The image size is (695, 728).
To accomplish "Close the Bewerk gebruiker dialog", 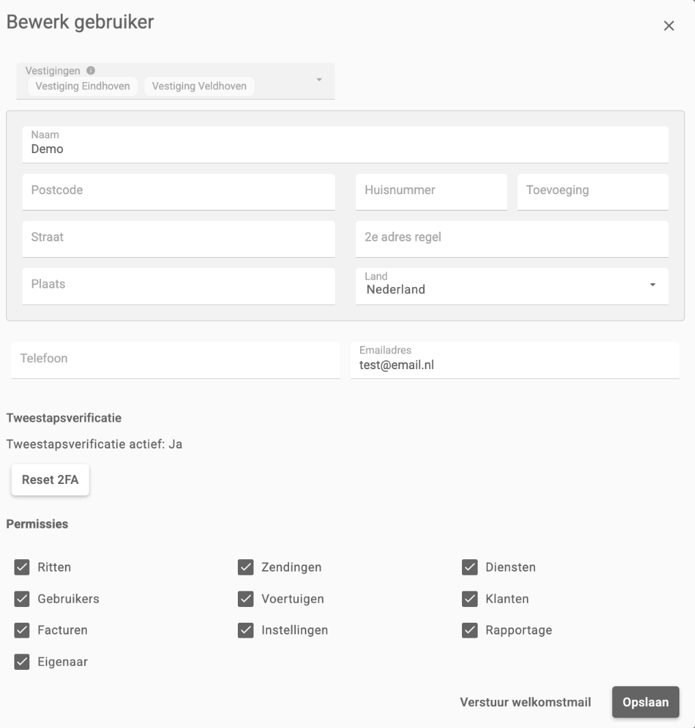I will [668, 26].
